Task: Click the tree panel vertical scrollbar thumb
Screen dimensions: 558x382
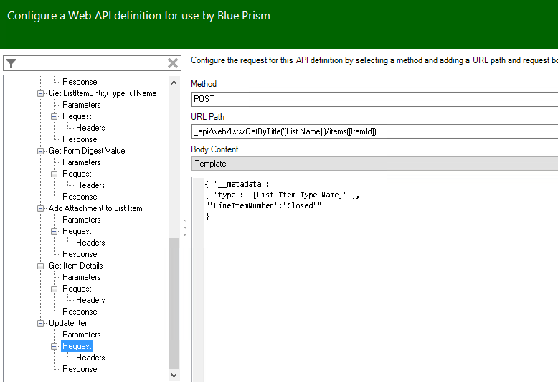Action: pos(174,302)
